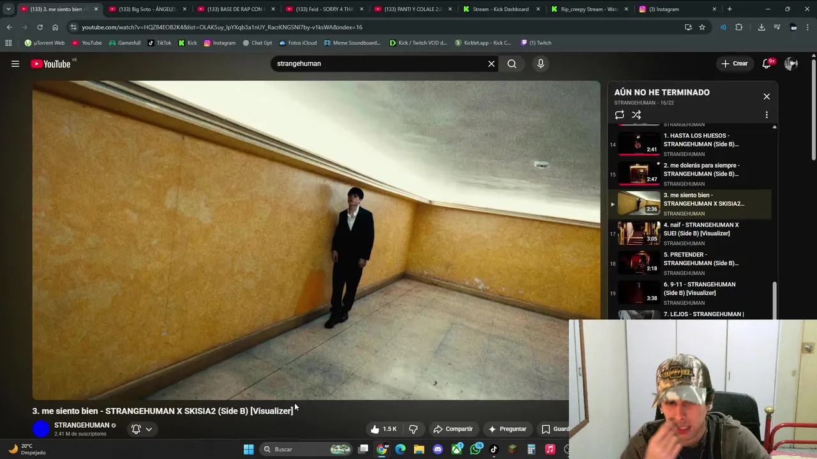Select current playlist item 3. me siento bien
Viewport: 817px width, 459px height.
tap(690, 204)
